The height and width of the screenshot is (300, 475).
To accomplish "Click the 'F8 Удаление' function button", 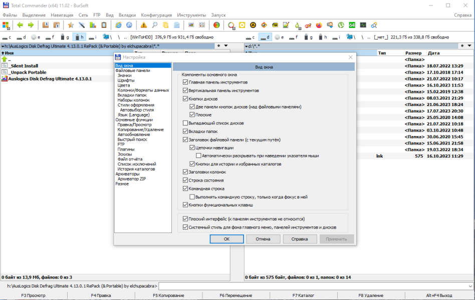I will [x=371, y=295].
